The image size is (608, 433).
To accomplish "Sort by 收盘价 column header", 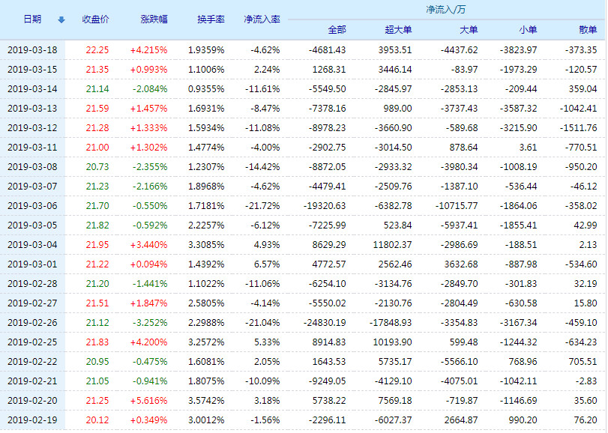I will (x=95, y=19).
